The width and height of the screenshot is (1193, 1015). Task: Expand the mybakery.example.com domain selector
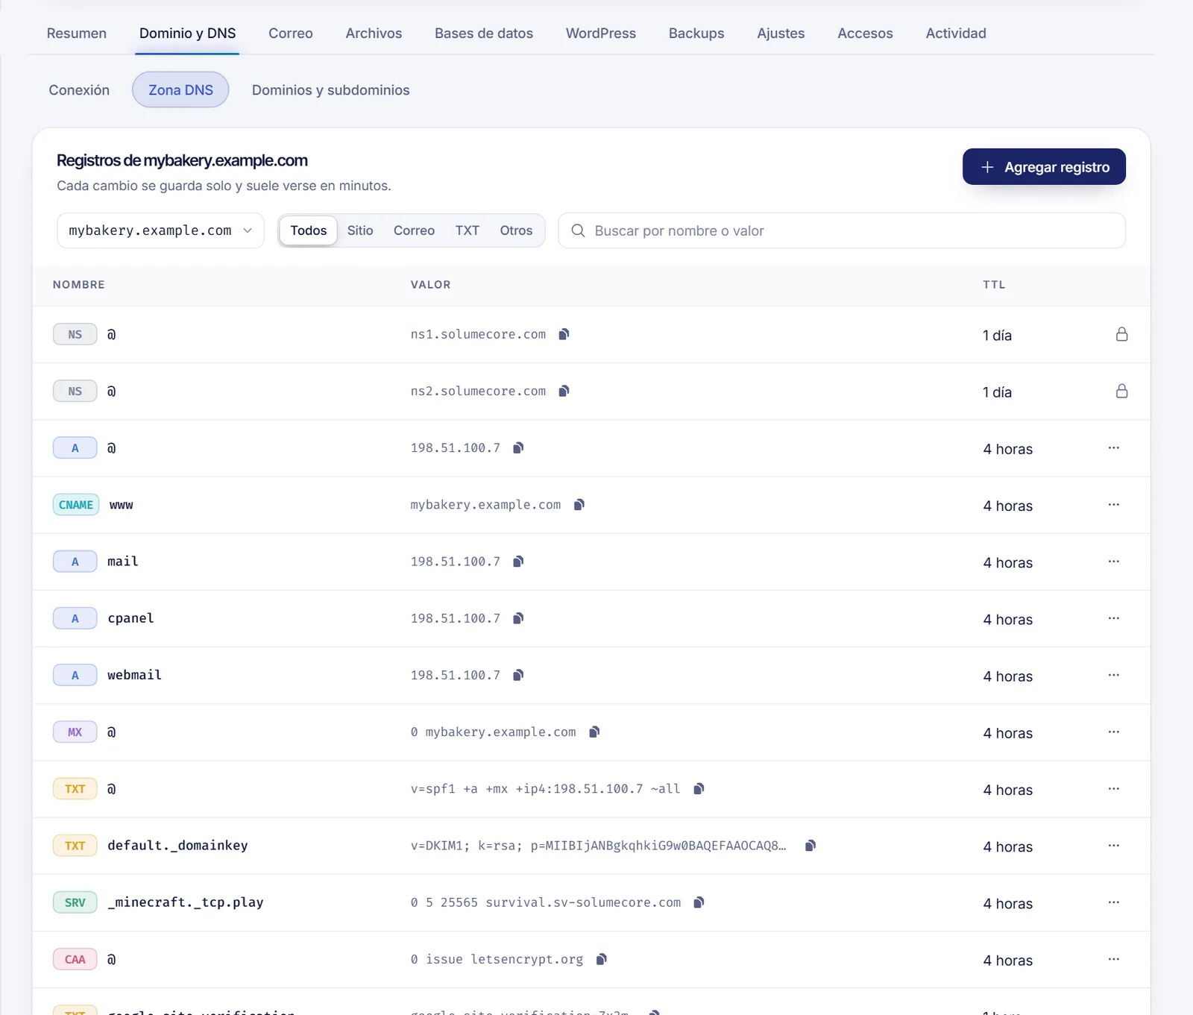[160, 230]
